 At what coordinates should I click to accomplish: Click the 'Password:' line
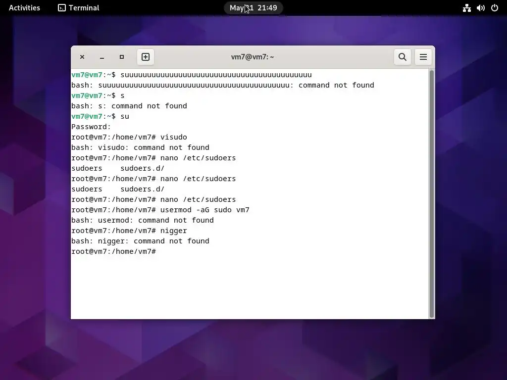click(x=91, y=127)
